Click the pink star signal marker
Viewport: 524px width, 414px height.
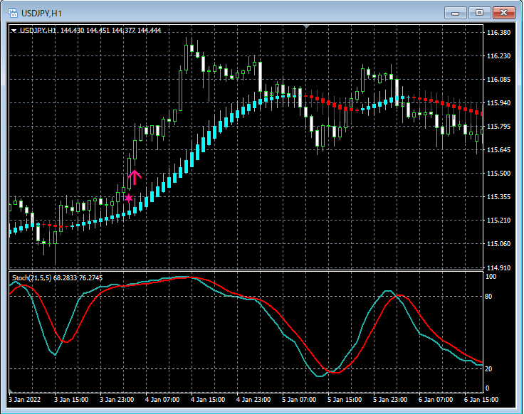[x=128, y=198]
